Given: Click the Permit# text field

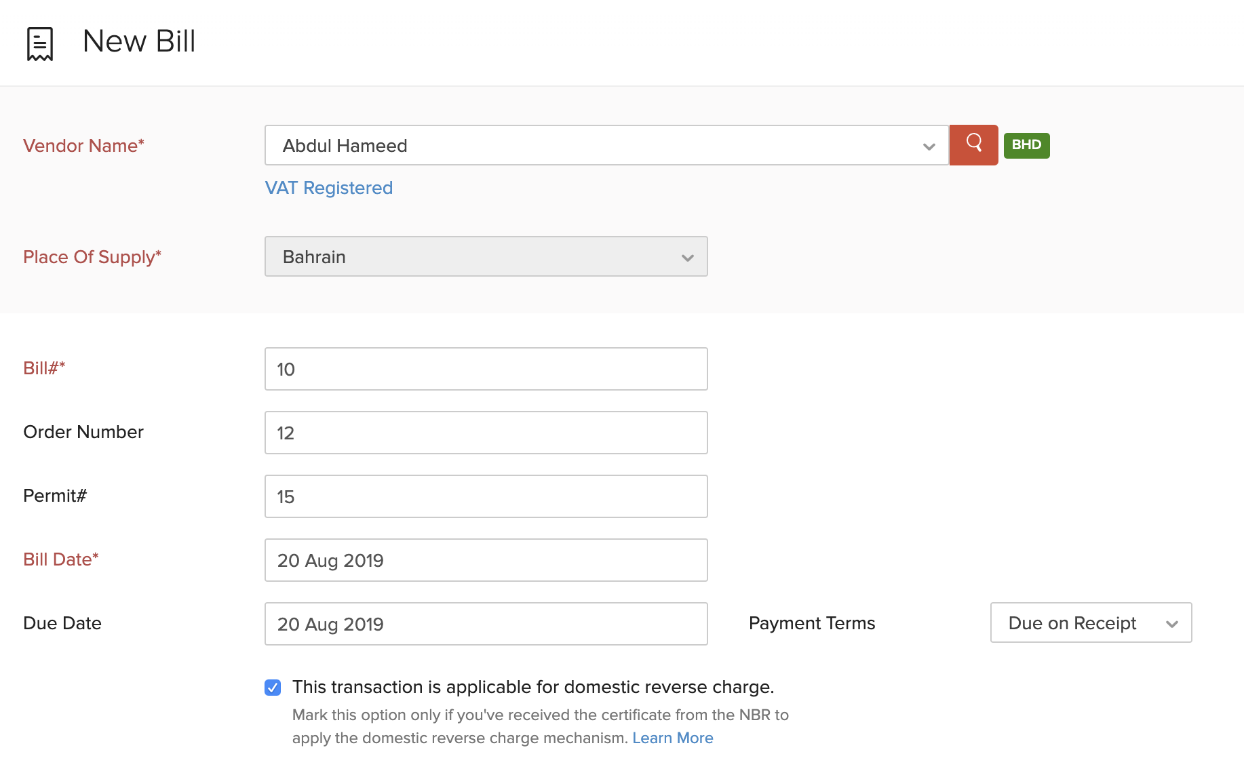Looking at the screenshot, I should click(x=486, y=496).
